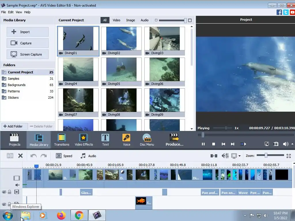Open the Media Library section
This screenshot has width=295, height=221.
(x=39, y=140)
